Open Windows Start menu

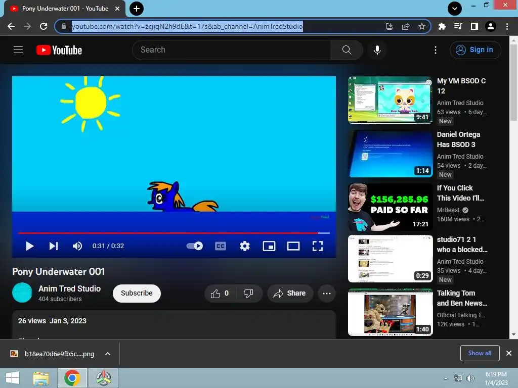13,378
